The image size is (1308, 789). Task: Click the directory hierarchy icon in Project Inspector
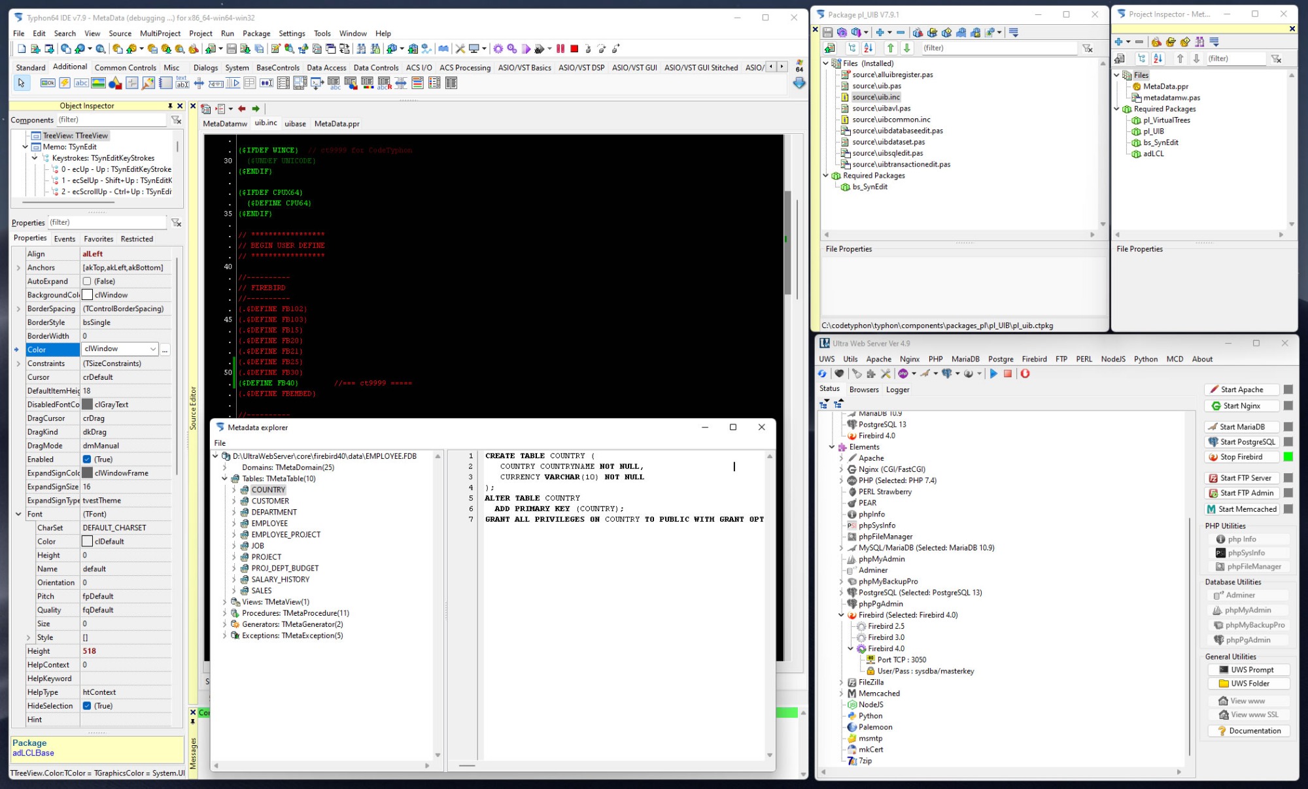[x=1143, y=59]
